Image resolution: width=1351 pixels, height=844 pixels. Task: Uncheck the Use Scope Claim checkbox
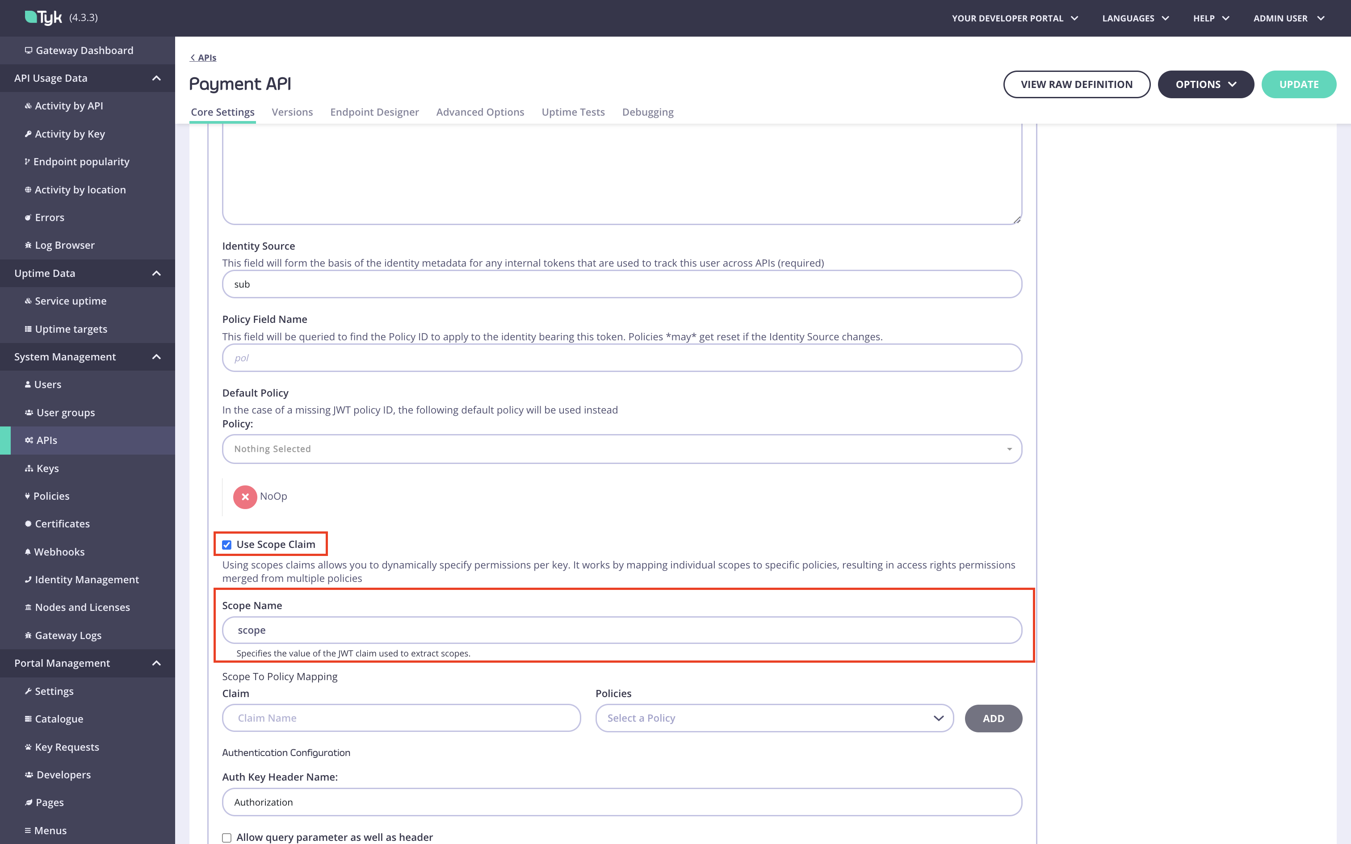227,544
